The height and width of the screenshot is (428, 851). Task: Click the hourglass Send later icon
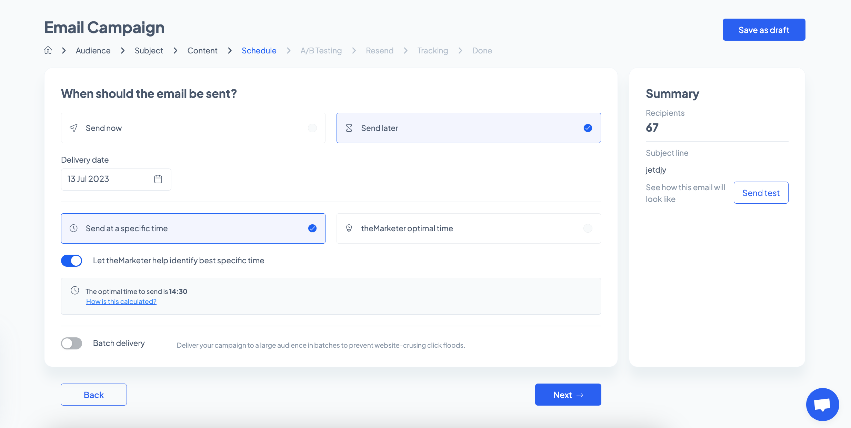click(x=349, y=128)
